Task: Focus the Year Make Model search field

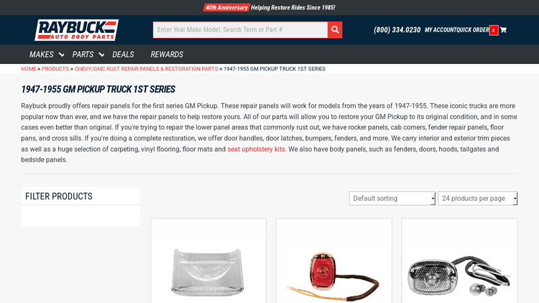Action: point(241,30)
